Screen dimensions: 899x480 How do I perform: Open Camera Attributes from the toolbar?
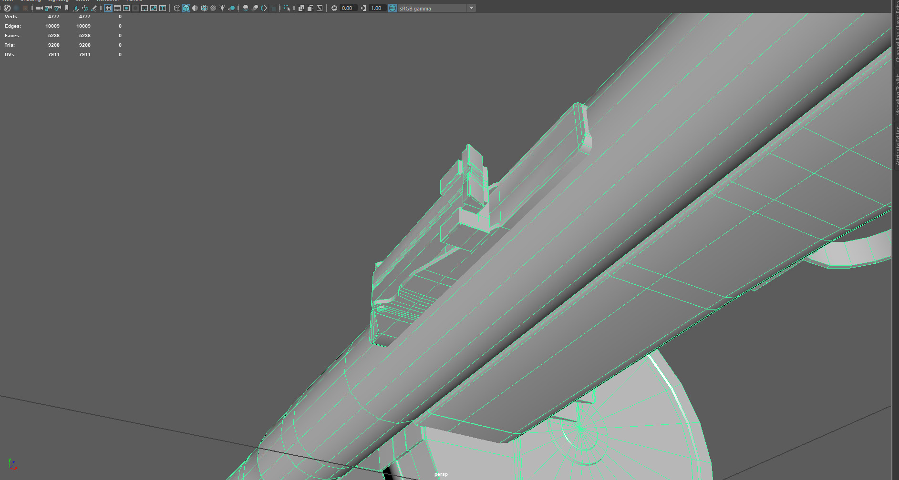coord(58,8)
